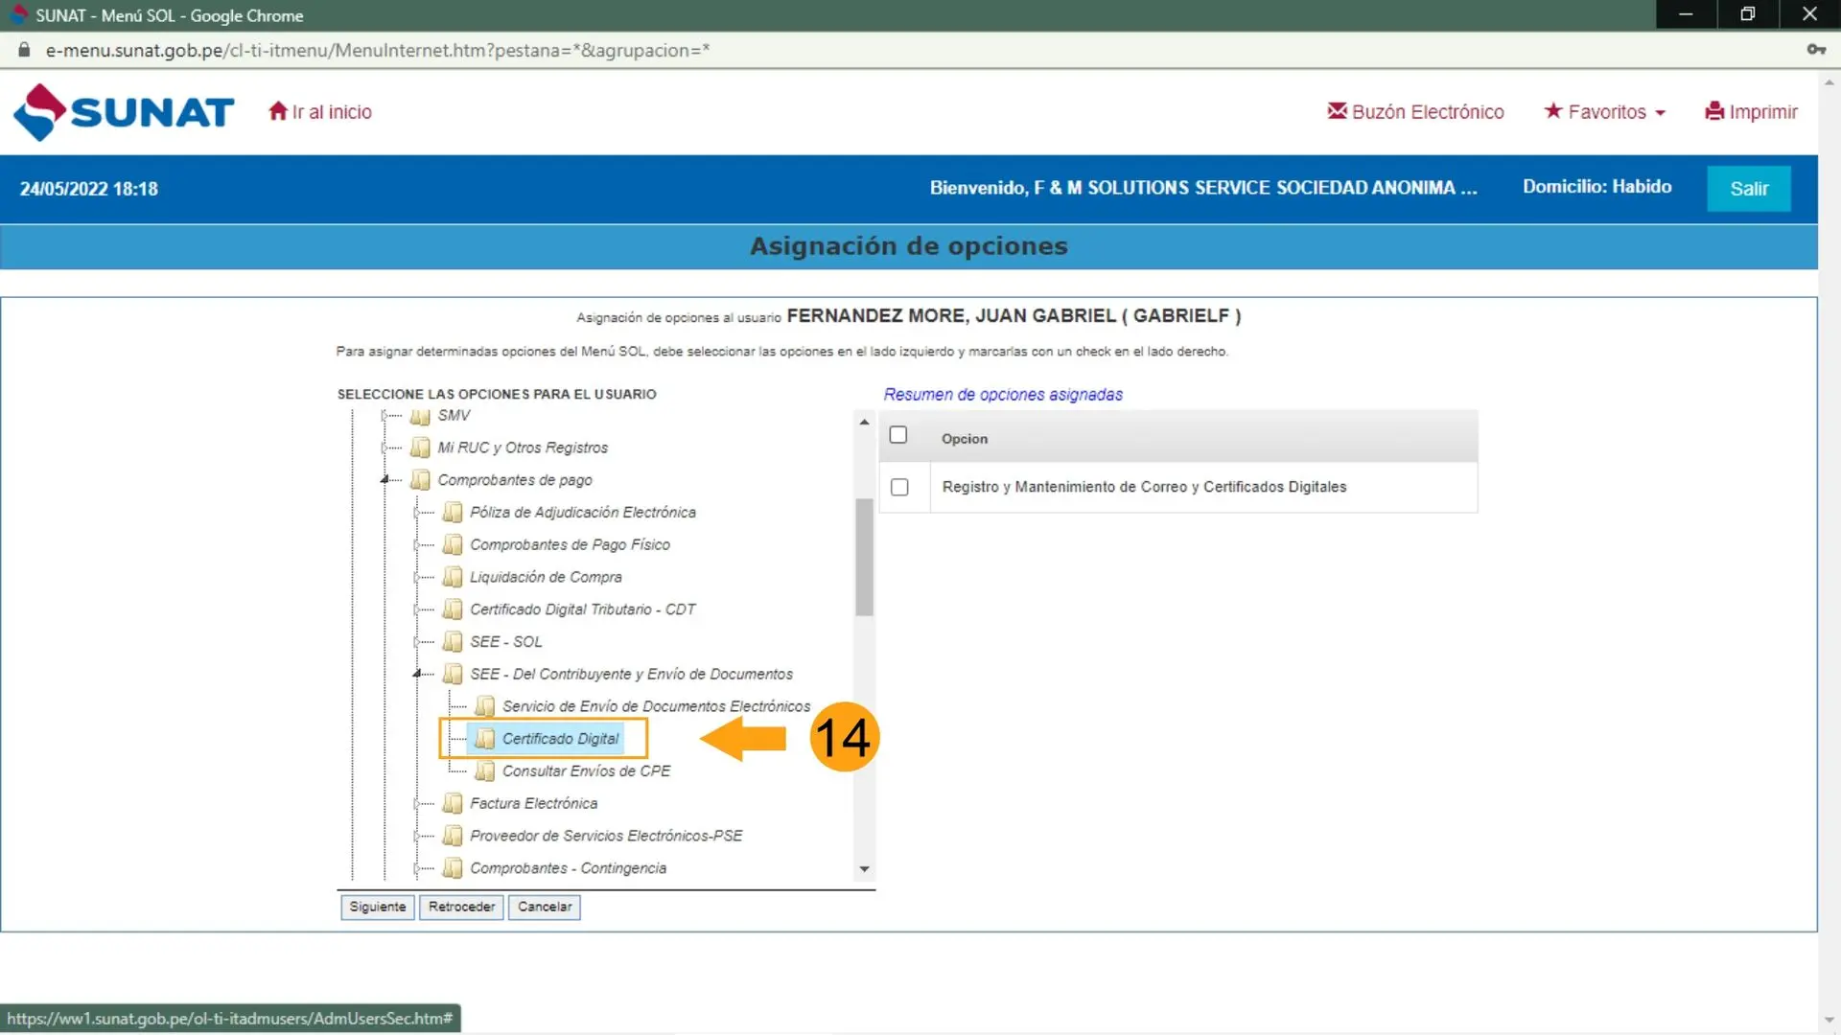Click the 24/05/2022 18:18 date text
This screenshot has height=1035, width=1841.
click(x=89, y=189)
